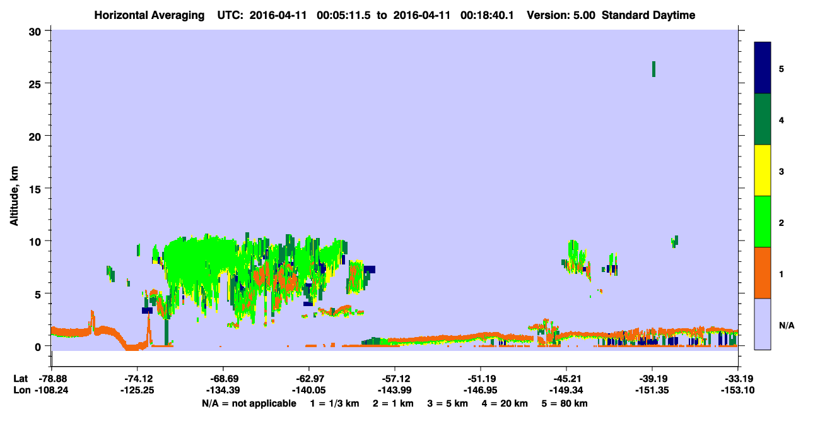
Task: Click the longitude value -151.35
Action: tap(652, 390)
